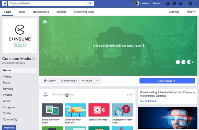
Task: Open the quick help question icon
Action: (x=190, y=3)
